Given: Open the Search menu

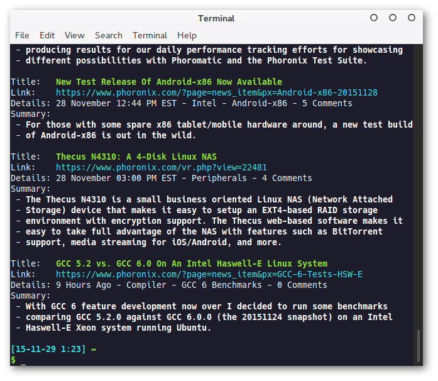Looking at the screenshot, I should click(x=109, y=35).
